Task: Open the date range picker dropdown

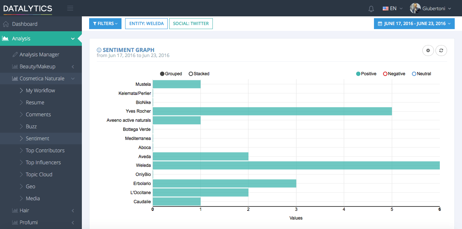Action: [x=414, y=24]
